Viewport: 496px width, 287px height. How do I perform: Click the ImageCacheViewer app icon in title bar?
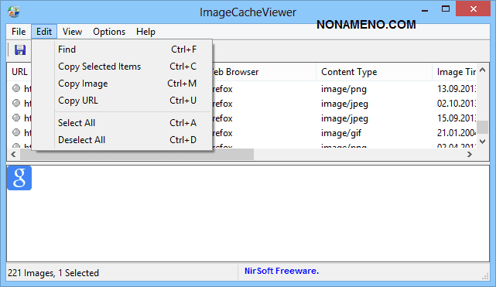click(14, 12)
